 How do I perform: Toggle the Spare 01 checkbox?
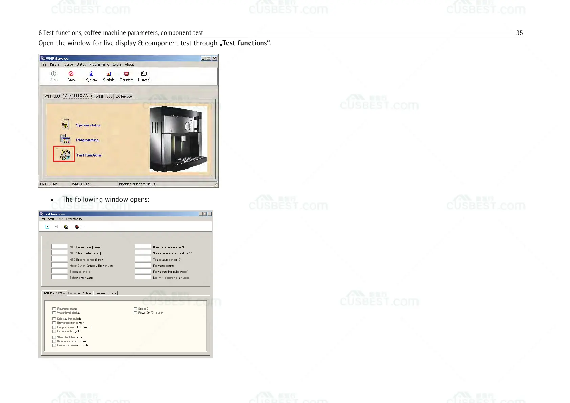coord(135,309)
